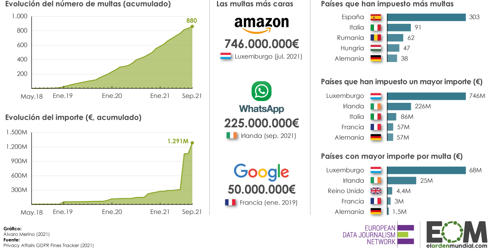
Task: Click the Hungary flag beside Hungría
Action: pyautogui.click(x=376, y=48)
